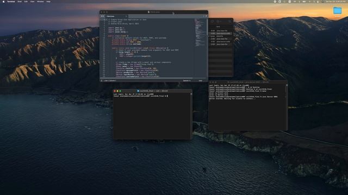Screen dimensions: 348x195
Task: Open the Spaces: 4 indentation menu
Action: 187,81
